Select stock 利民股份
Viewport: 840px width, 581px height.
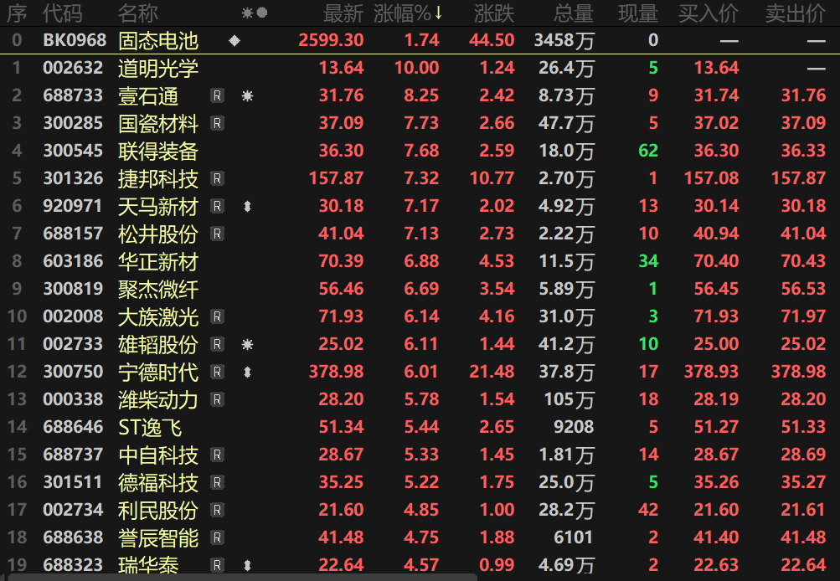pos(158,511)
